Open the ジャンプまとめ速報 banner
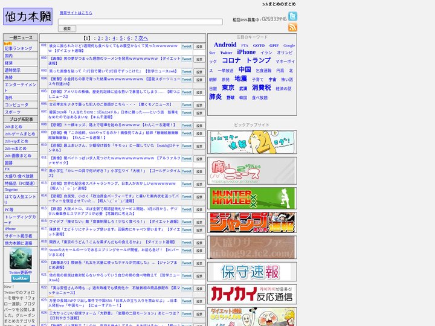 [252, 222]
